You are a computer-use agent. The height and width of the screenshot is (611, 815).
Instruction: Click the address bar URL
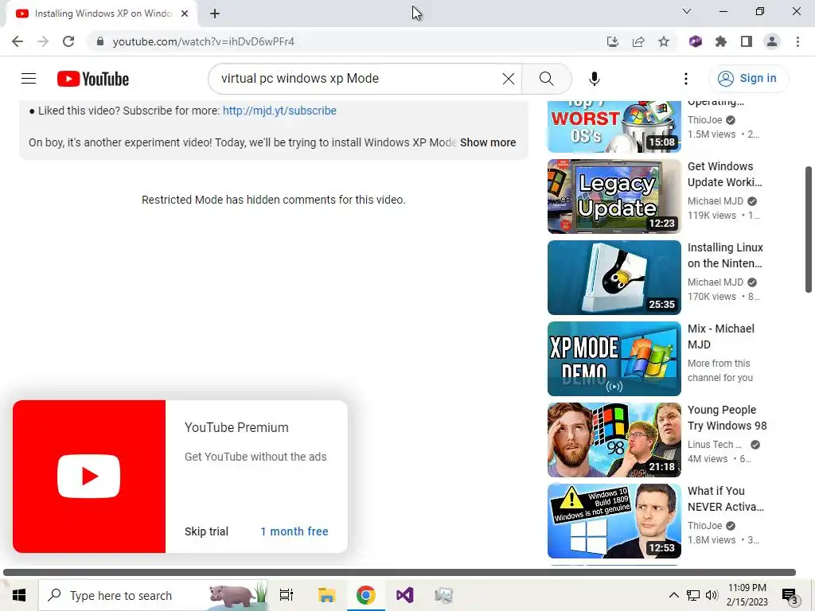[x=203, y=41]
